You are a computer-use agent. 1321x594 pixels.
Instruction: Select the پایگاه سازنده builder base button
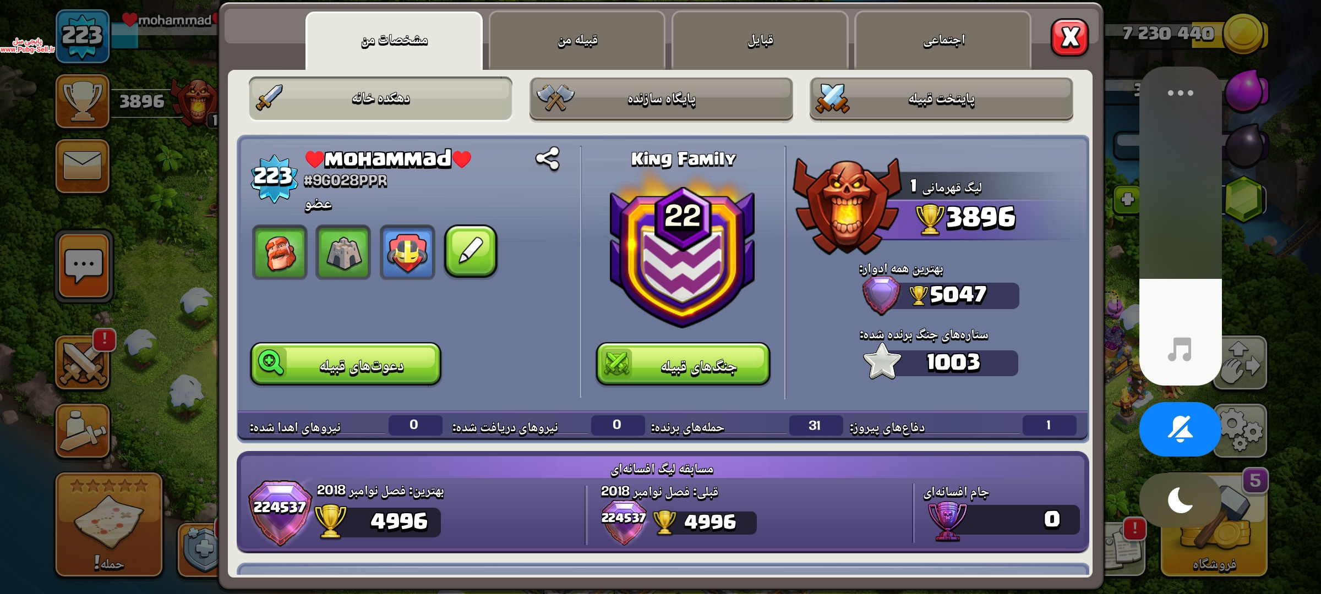(661, 99)
